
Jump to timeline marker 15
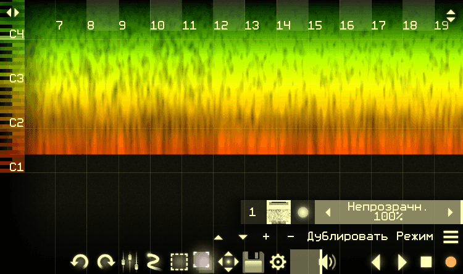click(315, 26)
